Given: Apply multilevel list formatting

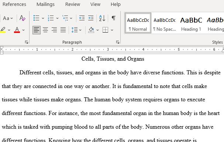Looking at the screenshot, I should point(65,18).
